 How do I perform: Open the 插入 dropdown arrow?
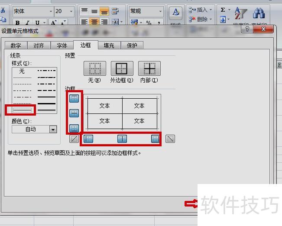[x=211, y=10]
